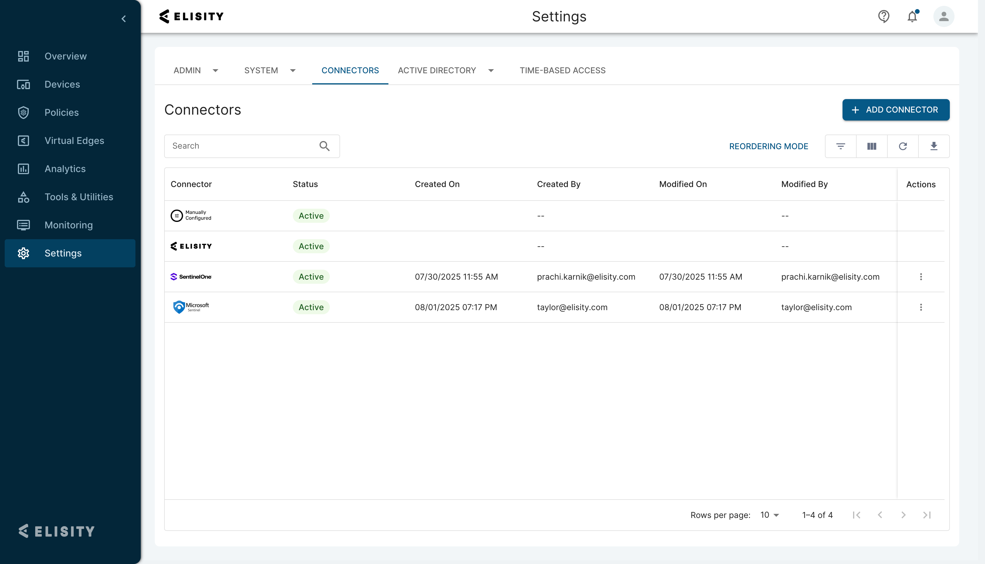Viewport: 985px width, 564px height.
Task: Open Devices in the sidebar
Action: (x=62, y=84)
